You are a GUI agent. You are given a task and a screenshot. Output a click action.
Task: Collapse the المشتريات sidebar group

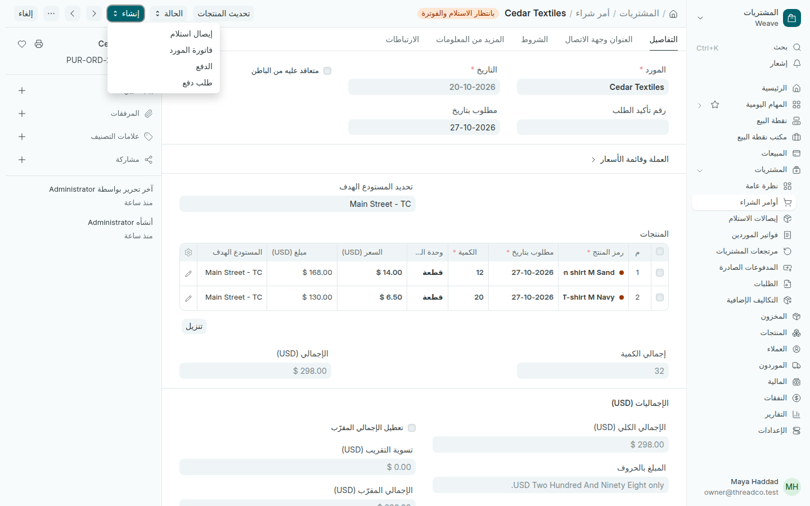click(x=700, y=170)
